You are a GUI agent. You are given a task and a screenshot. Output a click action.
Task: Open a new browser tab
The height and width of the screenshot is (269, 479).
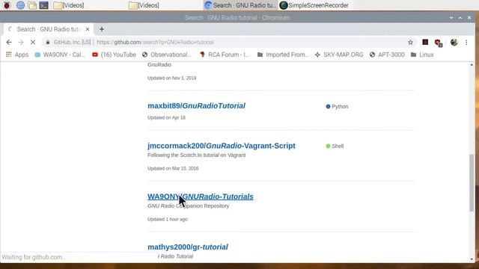coord(102,29)
